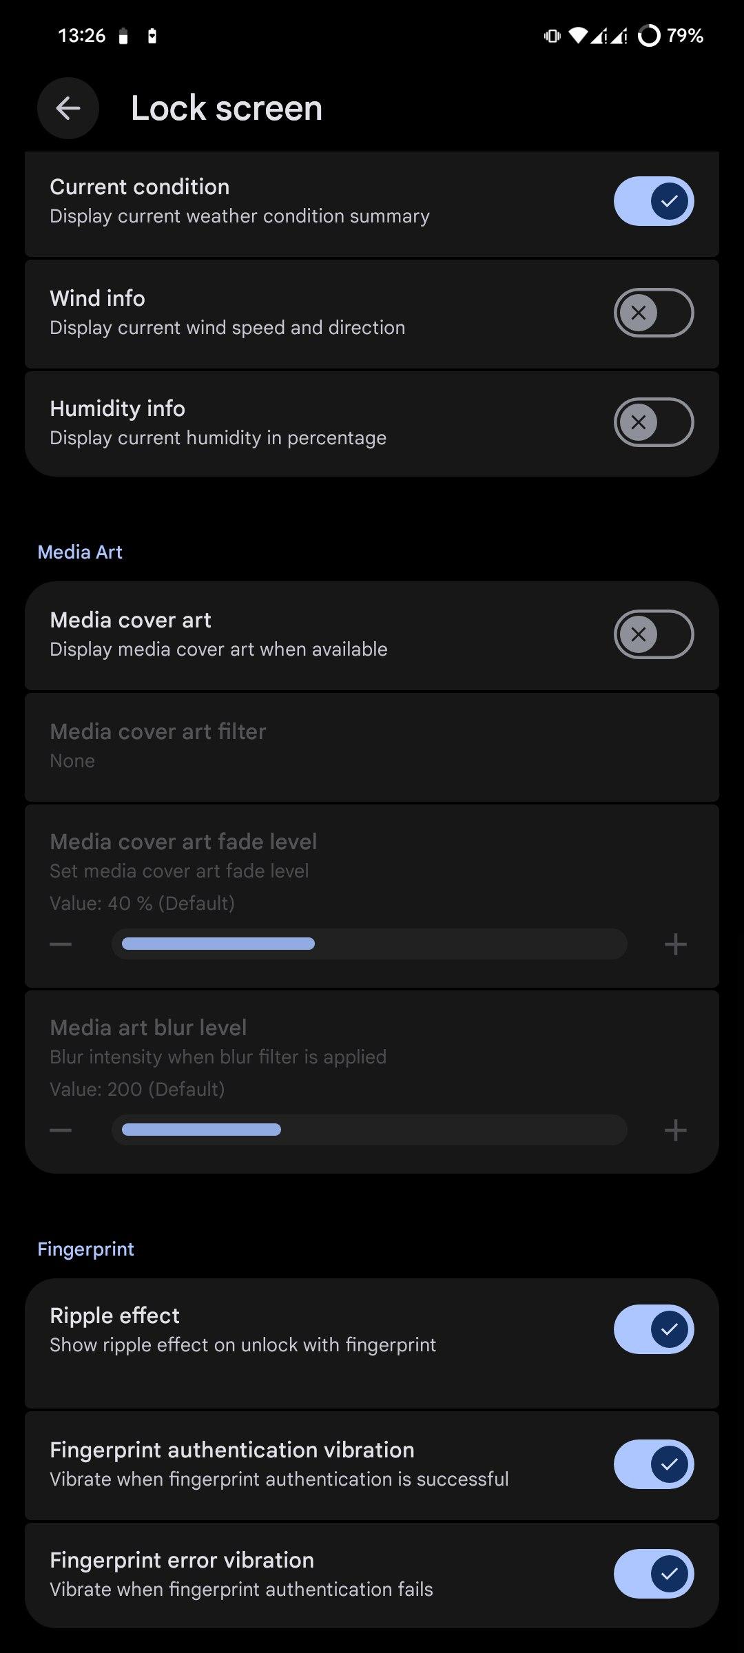The height and width of the screenshot is (1653, 744).
Task: Turn off Fingerprint error vibration switch
Action: [x=653, y=1574]
